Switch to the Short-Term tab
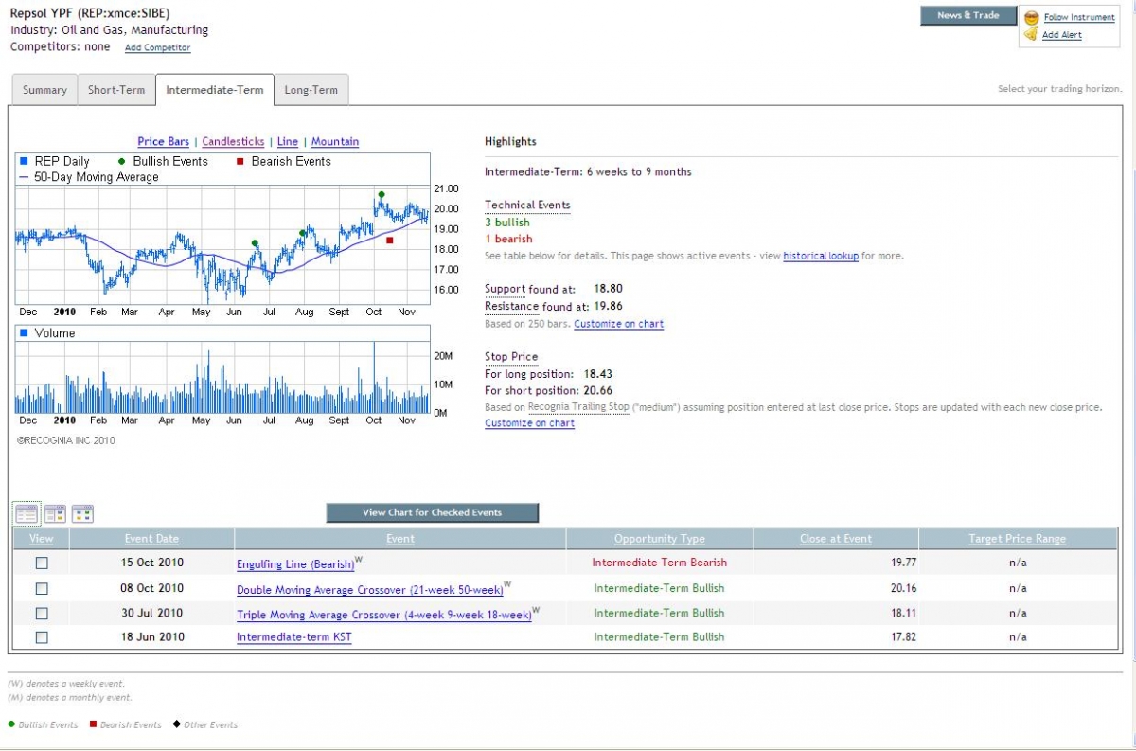 coord(116,90)
